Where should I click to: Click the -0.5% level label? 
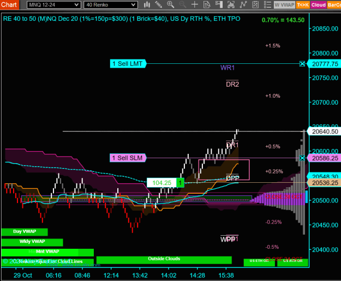(272, 247)
